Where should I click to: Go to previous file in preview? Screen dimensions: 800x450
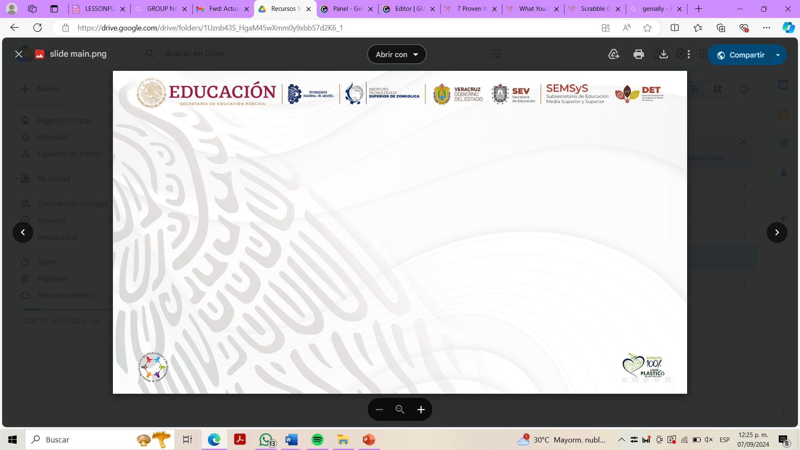click(x=23, y=232)
